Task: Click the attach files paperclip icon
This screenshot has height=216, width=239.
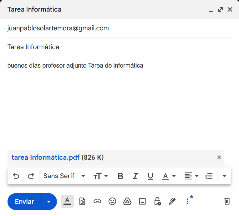Action: coord(82,201)
